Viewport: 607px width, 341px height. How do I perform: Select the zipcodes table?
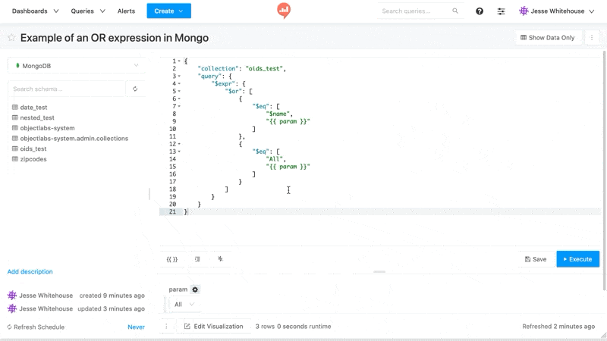pyautogui.click(x=33, y=159)
